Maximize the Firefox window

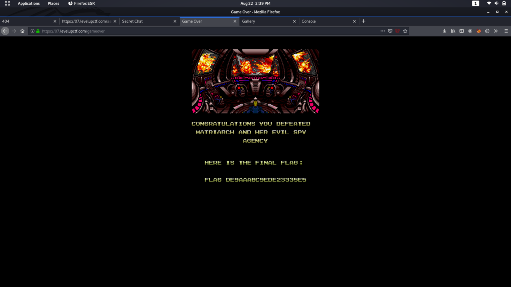[x=497, y=12]
